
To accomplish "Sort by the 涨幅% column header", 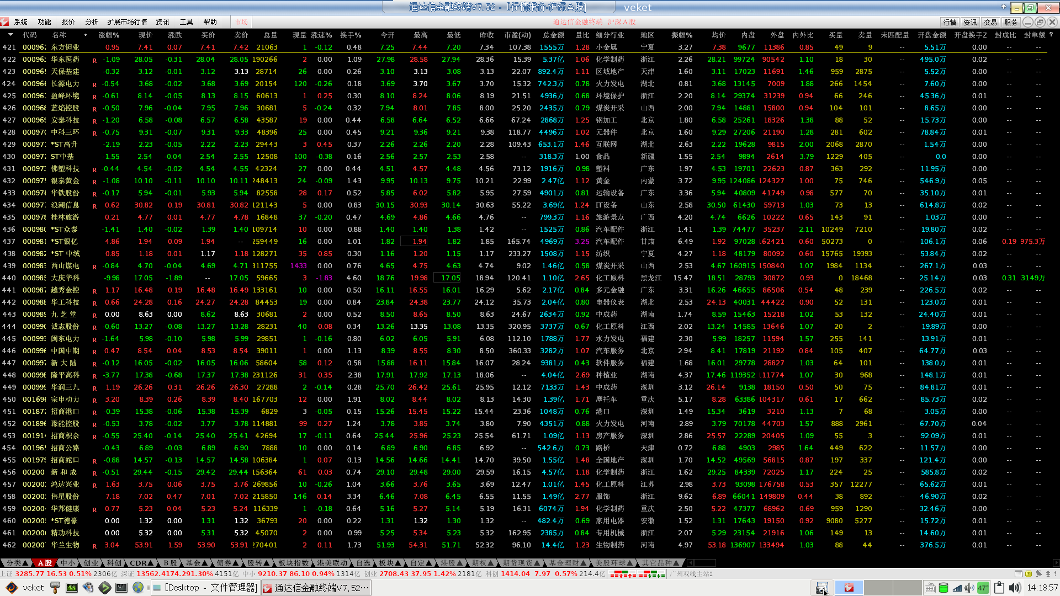I will [109, 35].
